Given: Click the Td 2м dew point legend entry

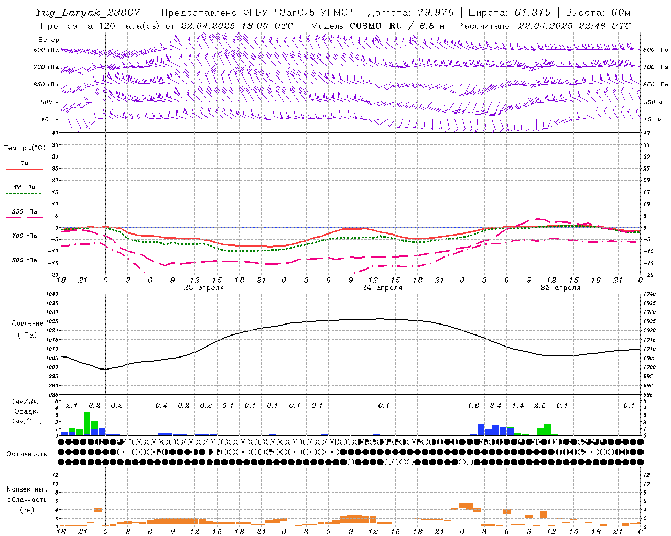Looking at the screenshot, I should pos(25,187).
